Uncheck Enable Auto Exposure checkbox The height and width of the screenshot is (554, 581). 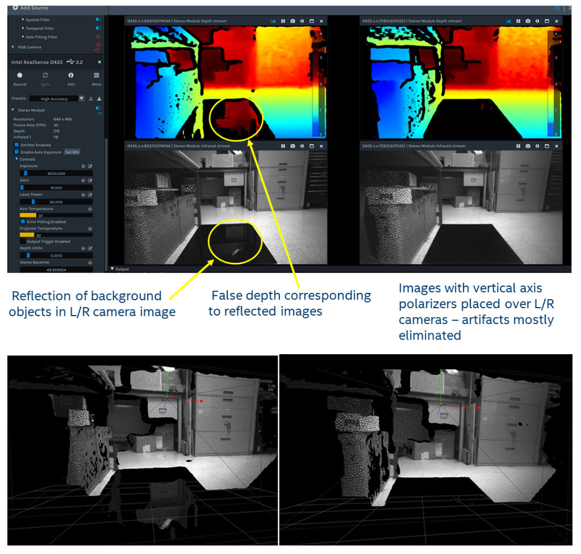point(16,152)
